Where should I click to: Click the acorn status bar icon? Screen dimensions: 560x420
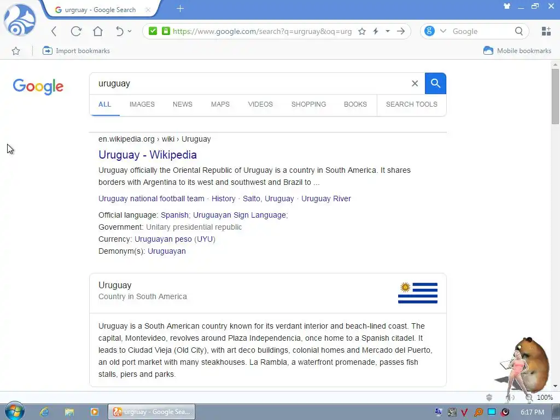click(x=489, y=398)
